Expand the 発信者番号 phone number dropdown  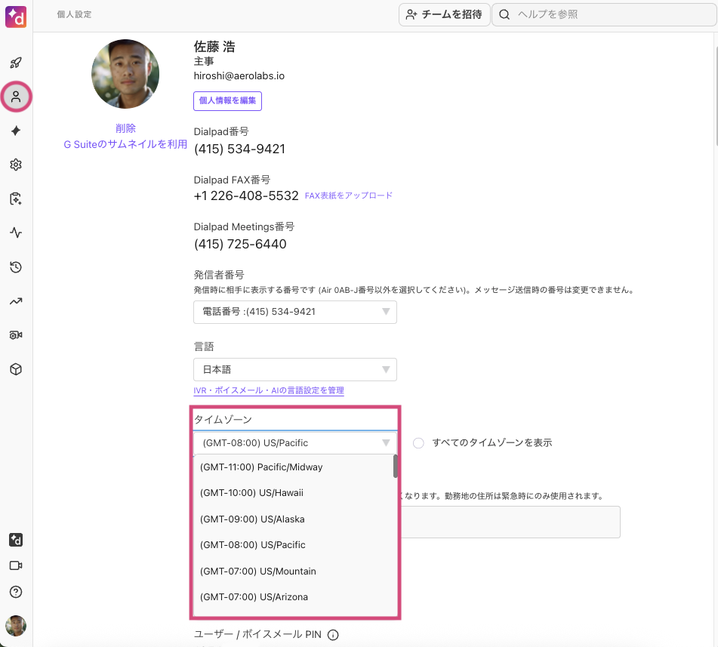(294, 312)
